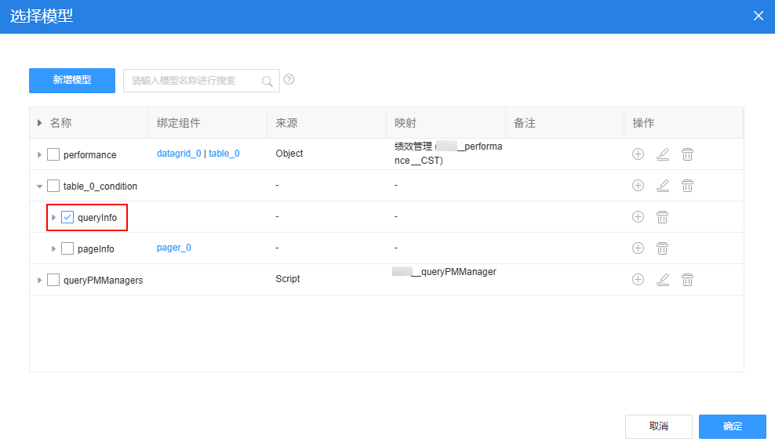Click the search magnifier icon
Screen dimensions: 775x442
267,81
